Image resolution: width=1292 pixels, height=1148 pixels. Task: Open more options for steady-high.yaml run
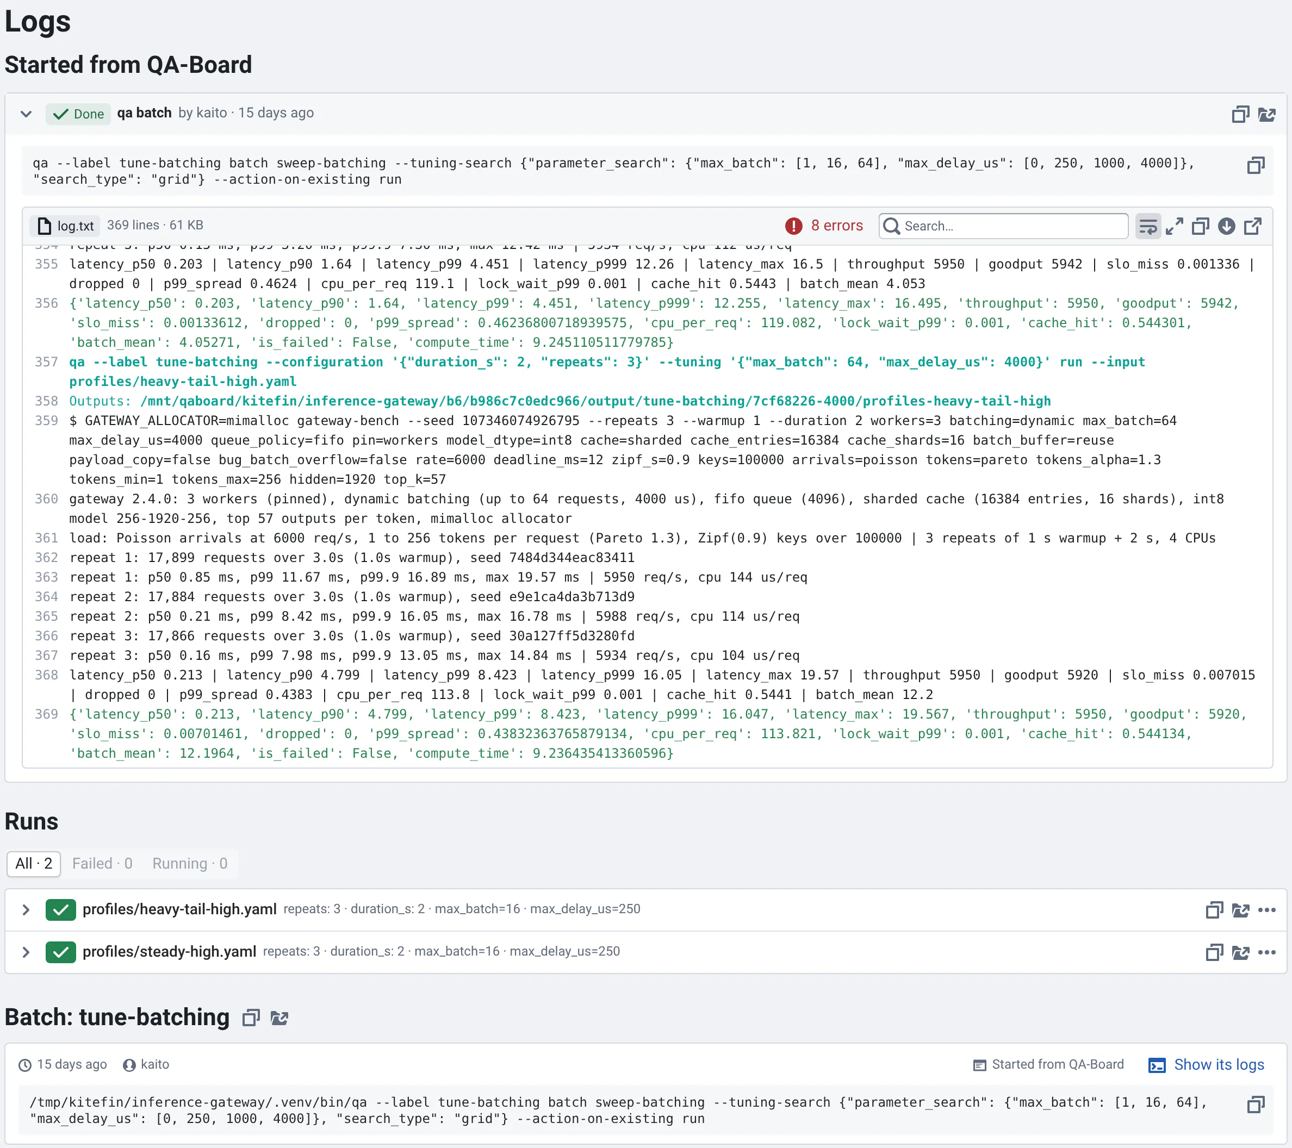pyautogui.click(x=1267, y=952)
